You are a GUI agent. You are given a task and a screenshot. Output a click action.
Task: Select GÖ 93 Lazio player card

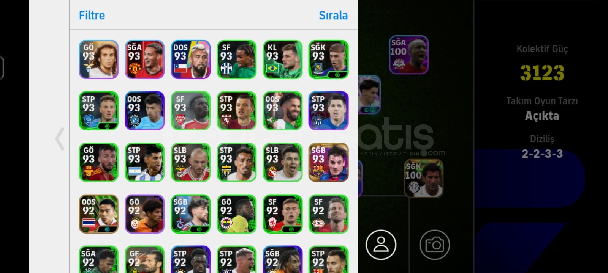click(x=98, y=60)
